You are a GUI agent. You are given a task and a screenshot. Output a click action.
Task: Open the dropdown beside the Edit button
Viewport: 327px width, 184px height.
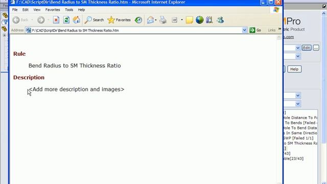297,48
